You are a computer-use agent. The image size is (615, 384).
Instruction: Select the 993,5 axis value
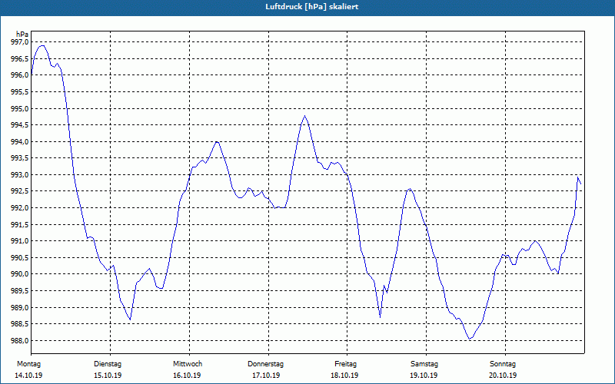point(21,158)
